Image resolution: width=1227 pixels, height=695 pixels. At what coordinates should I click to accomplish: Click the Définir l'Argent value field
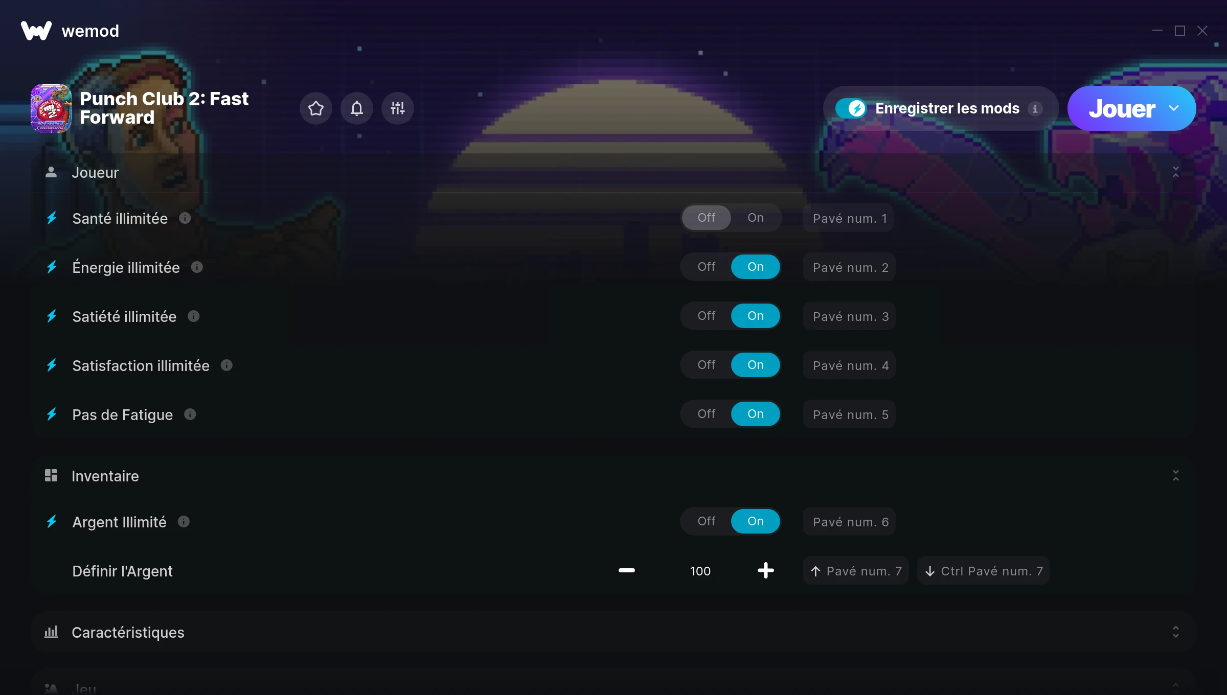(x=700, y=571)
